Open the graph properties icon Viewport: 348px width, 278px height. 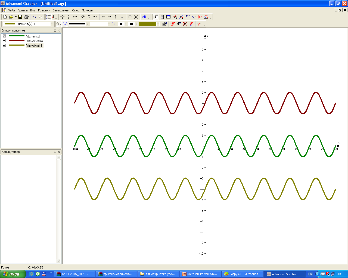(x=164, y=24)
